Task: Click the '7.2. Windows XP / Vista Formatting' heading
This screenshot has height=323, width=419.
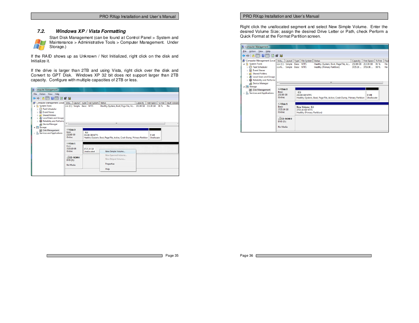Action: pos(81,31)
